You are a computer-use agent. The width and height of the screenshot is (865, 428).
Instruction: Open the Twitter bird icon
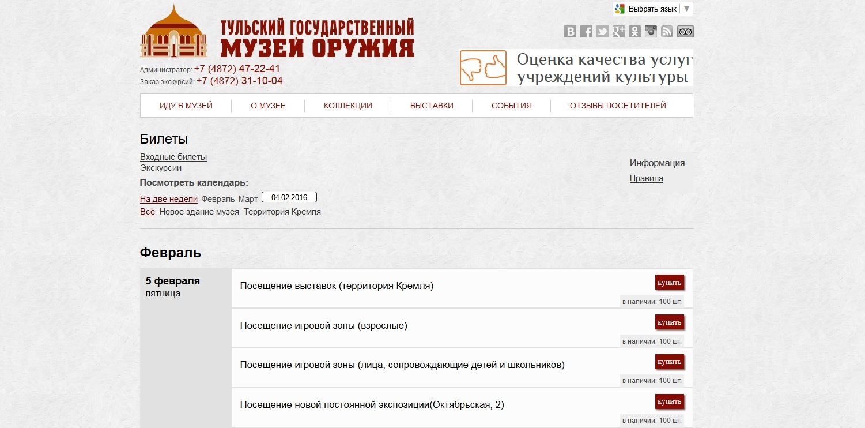tap(602, 32)
